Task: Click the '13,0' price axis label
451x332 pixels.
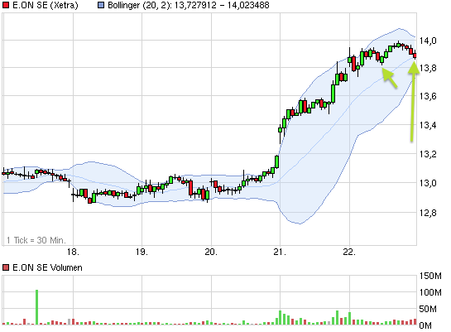Action: click(428, 183)
